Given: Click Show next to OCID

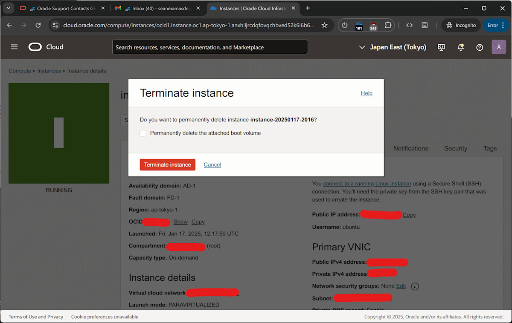Looking at the screenshot, I should click(180, 222).
